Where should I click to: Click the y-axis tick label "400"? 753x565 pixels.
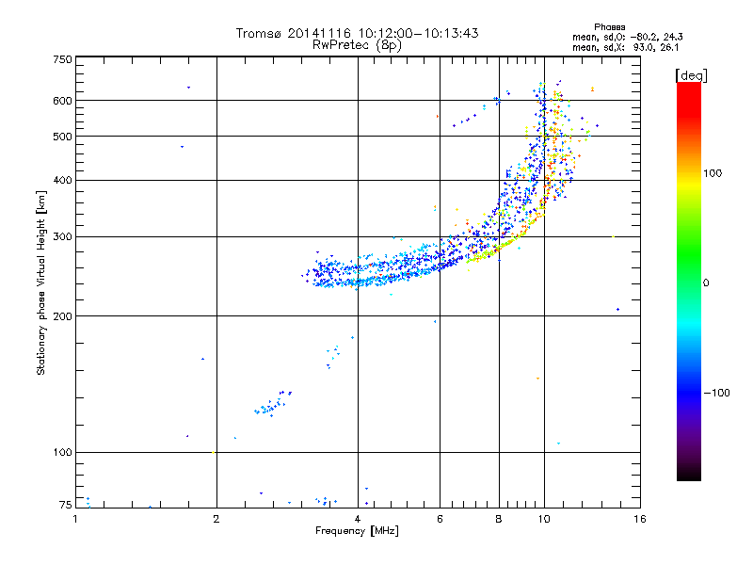(62, 181)
